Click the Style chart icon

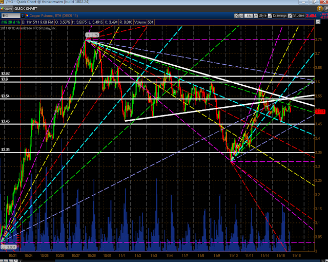256,16
